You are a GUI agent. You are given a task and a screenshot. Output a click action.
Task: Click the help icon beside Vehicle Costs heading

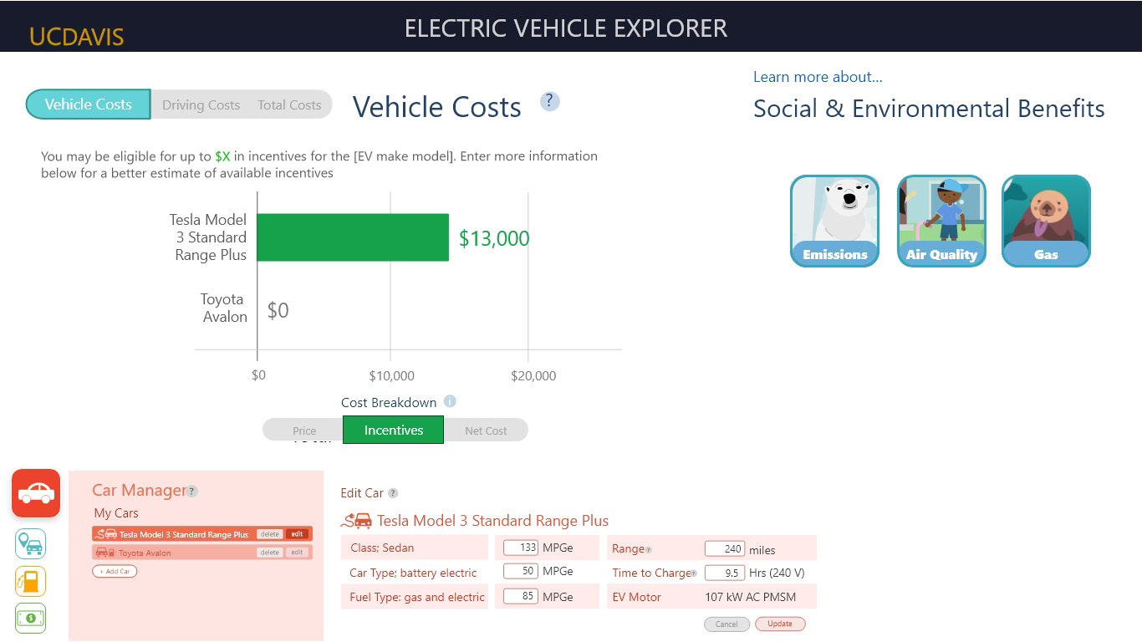point(549,101)
